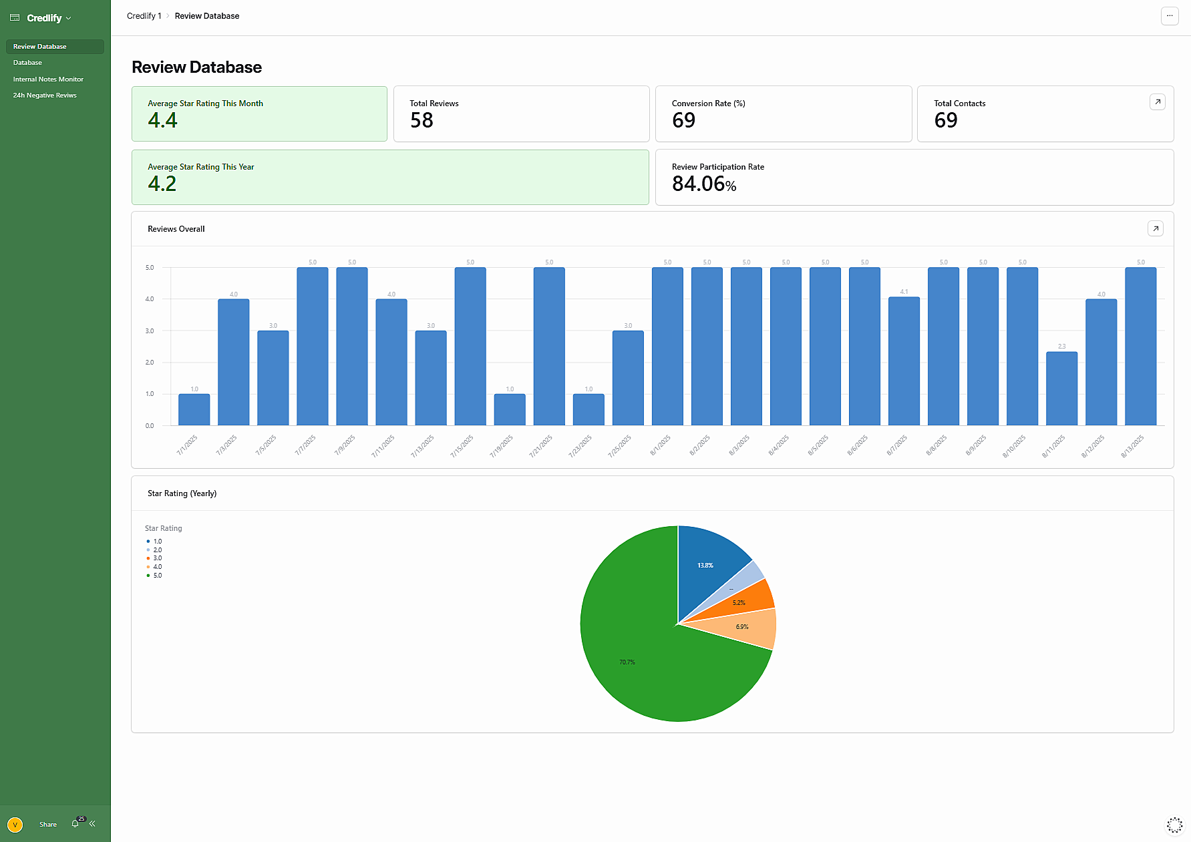
Task: Collapse the sidebar with double chevron
Action: point(92,824)
